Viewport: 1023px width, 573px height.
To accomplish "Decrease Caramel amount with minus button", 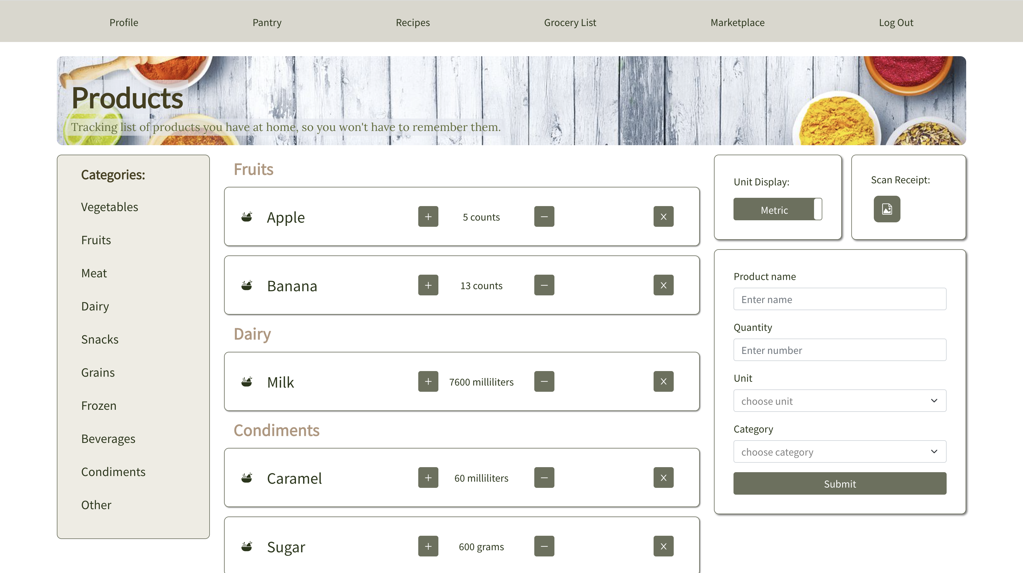I will point(544,478).
